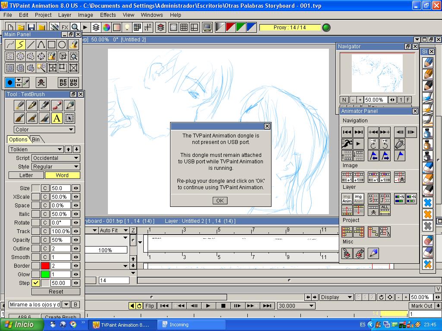Select the Text brush 'A' tool
This screenshot has height=331, width=442.
57,118
